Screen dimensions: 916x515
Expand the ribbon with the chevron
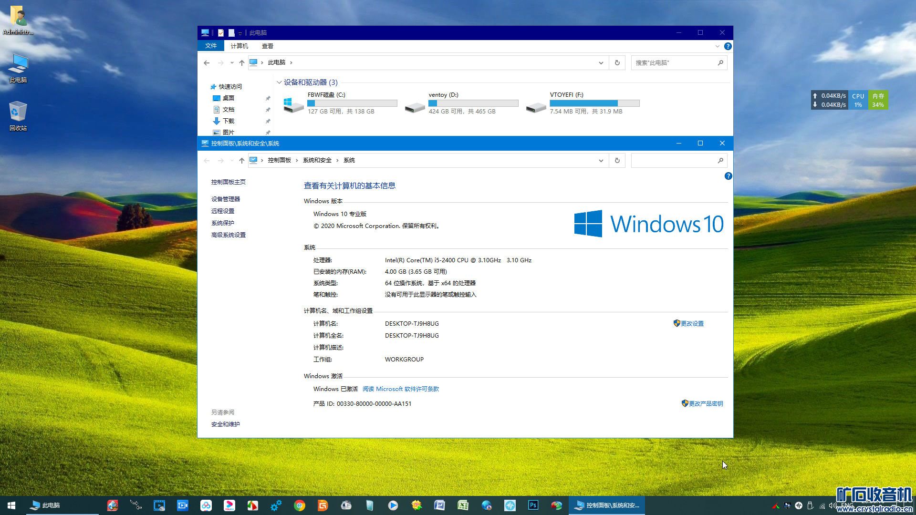tap(717, 46)
